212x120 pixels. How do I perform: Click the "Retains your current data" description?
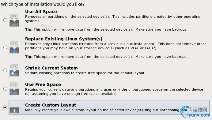(x=114, y=92)
